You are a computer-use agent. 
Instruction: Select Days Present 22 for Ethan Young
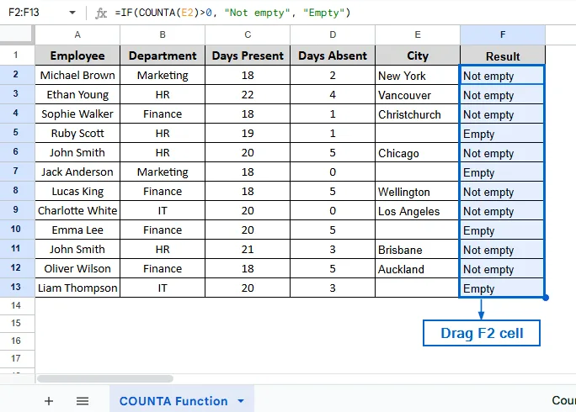pyautogui.click(x=248, y=95)
